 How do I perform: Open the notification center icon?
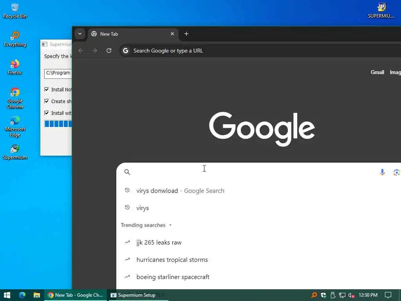coord(388,295)
